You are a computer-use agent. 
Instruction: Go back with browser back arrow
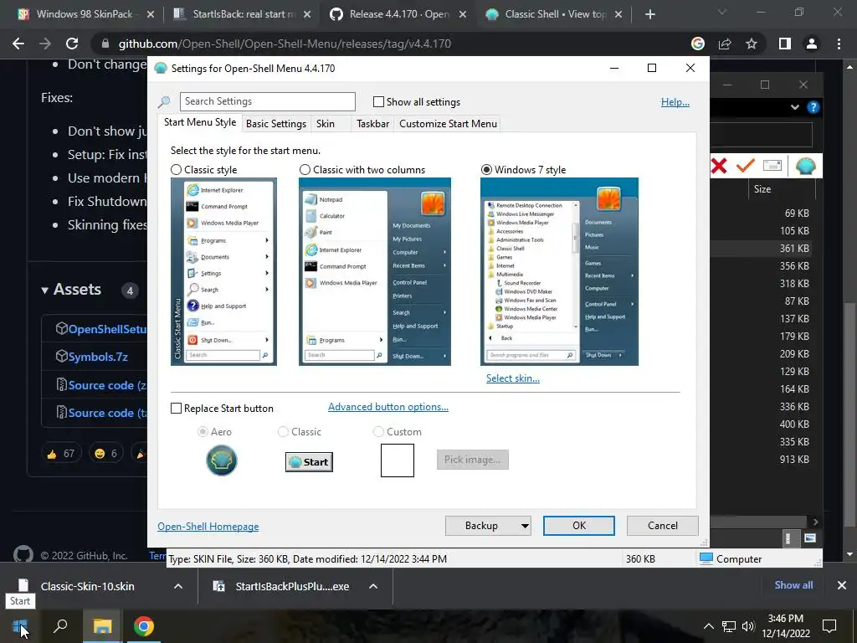click(x=18, y=44)
